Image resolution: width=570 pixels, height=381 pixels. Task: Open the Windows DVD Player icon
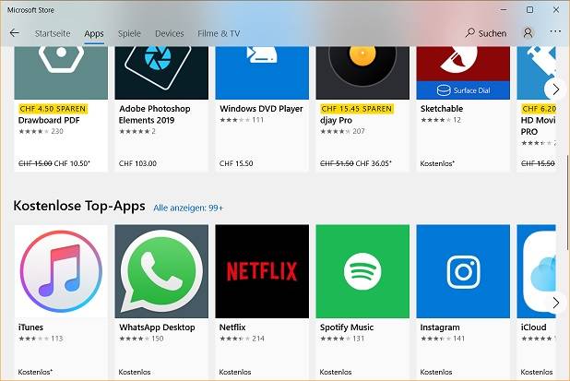pyautogui.click(x=262, y=73)
